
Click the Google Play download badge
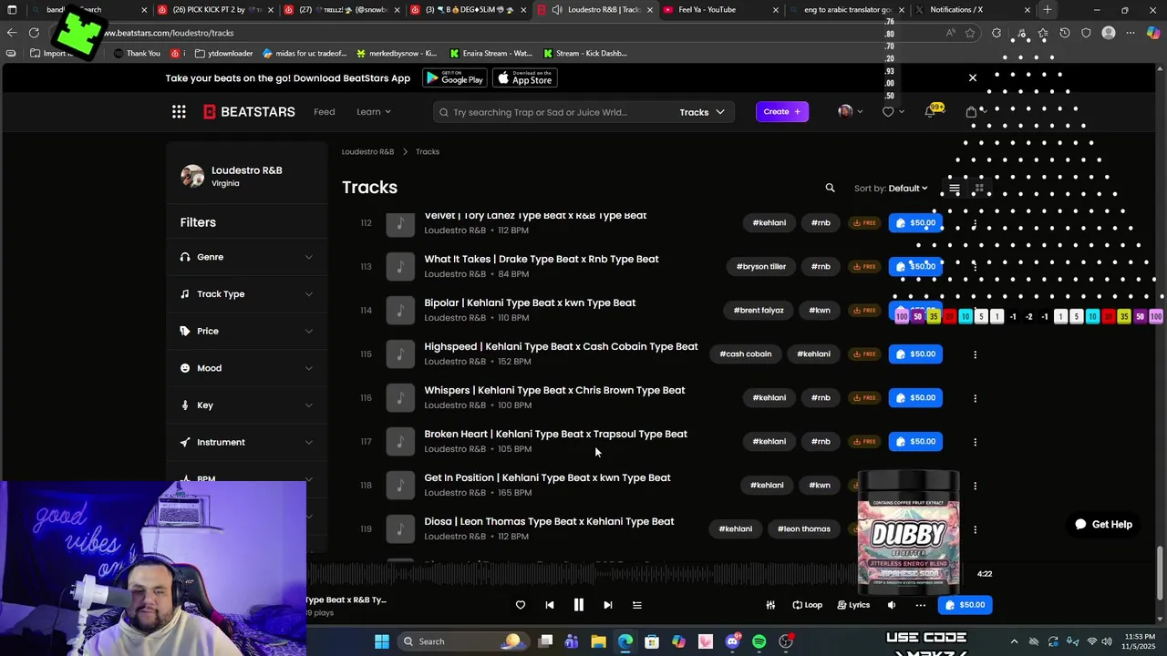pos(454,79)
